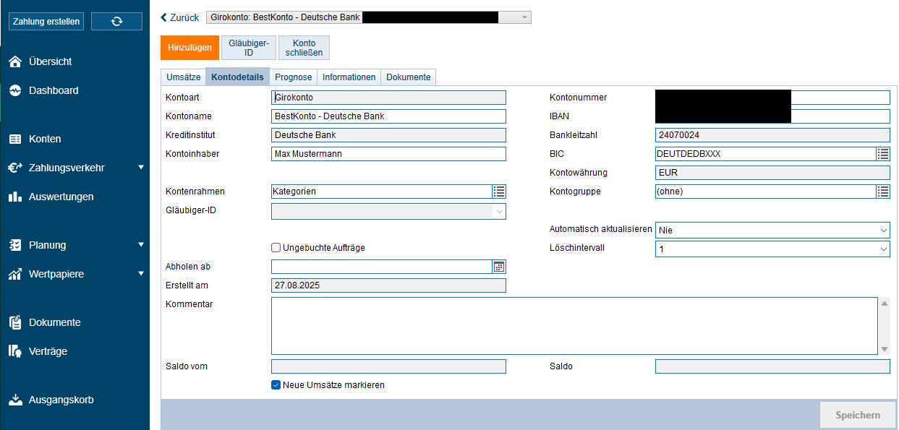899x430 pixels.
Task: Uncheck Neue Umsätze markieren
Action: pyautogui.click(x=276, y=385)
